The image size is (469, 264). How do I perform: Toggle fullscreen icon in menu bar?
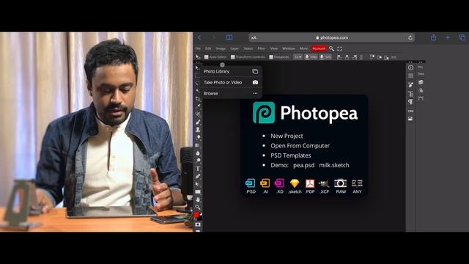tap(339, 48)
